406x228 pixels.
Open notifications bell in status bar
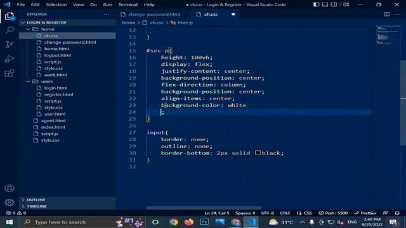point(397,213)
